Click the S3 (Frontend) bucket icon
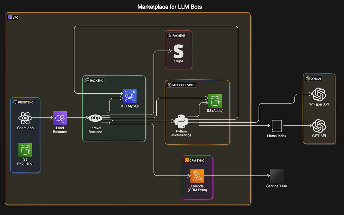The image size is (344, 215). (25, 150)
